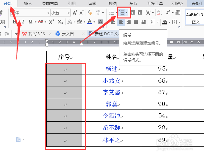Open the 审阅 ribbon tab
Viewport: 204px width, 156px height.
tap(92, 4)
